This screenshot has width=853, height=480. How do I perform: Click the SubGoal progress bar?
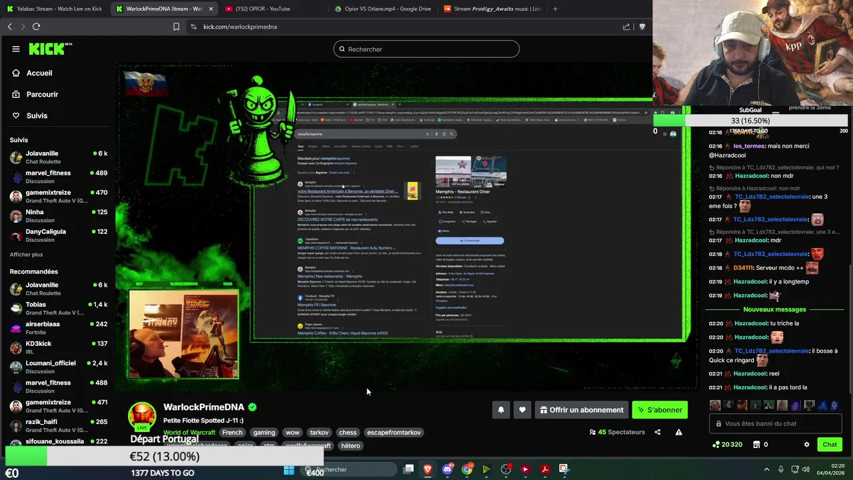[x=750, y=121]
